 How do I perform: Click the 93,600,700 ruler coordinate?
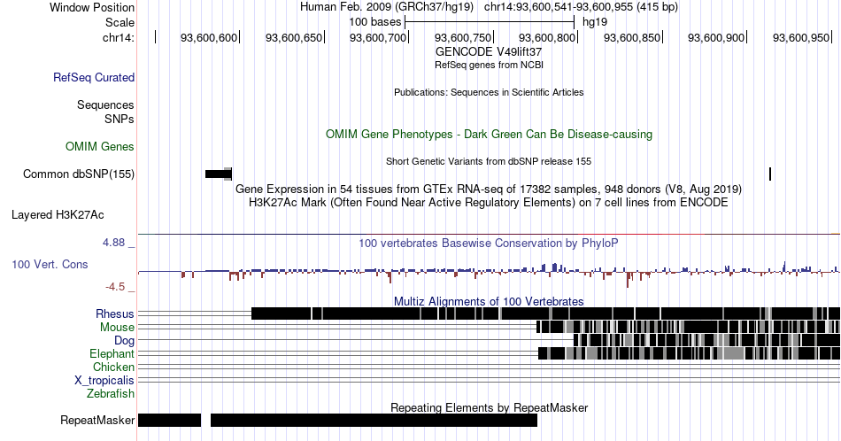click(378, 37)
